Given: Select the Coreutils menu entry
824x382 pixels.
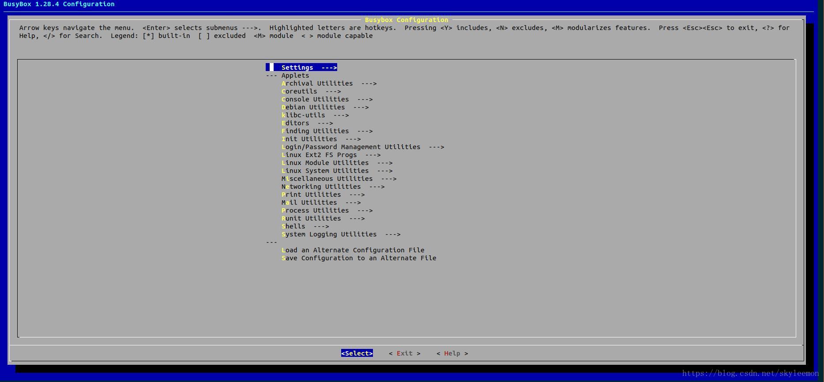Looking at the screenshot, I should pyautogui.click(x=311, y=91).
